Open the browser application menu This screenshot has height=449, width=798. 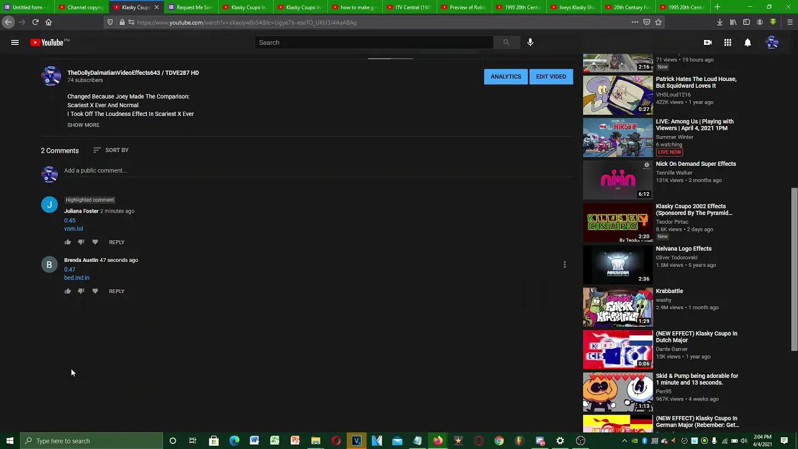[x=790, y=22]
